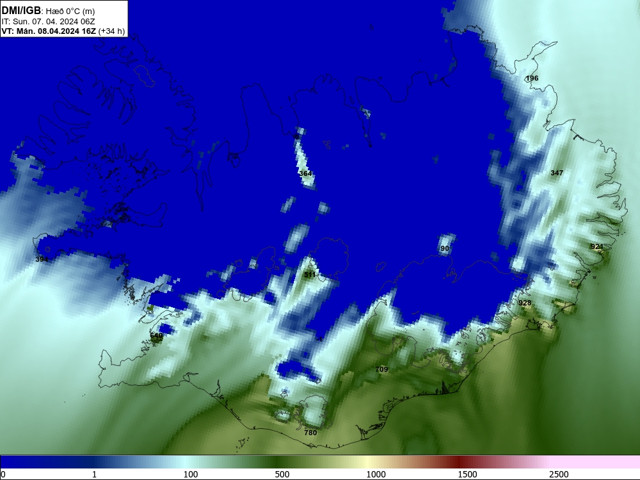Click the map value 928

point(525,303)
